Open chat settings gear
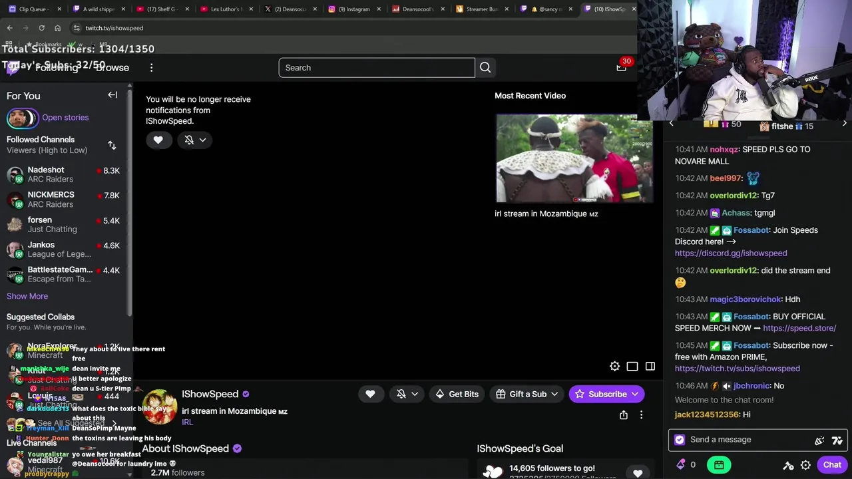 (x=805, y=465)
